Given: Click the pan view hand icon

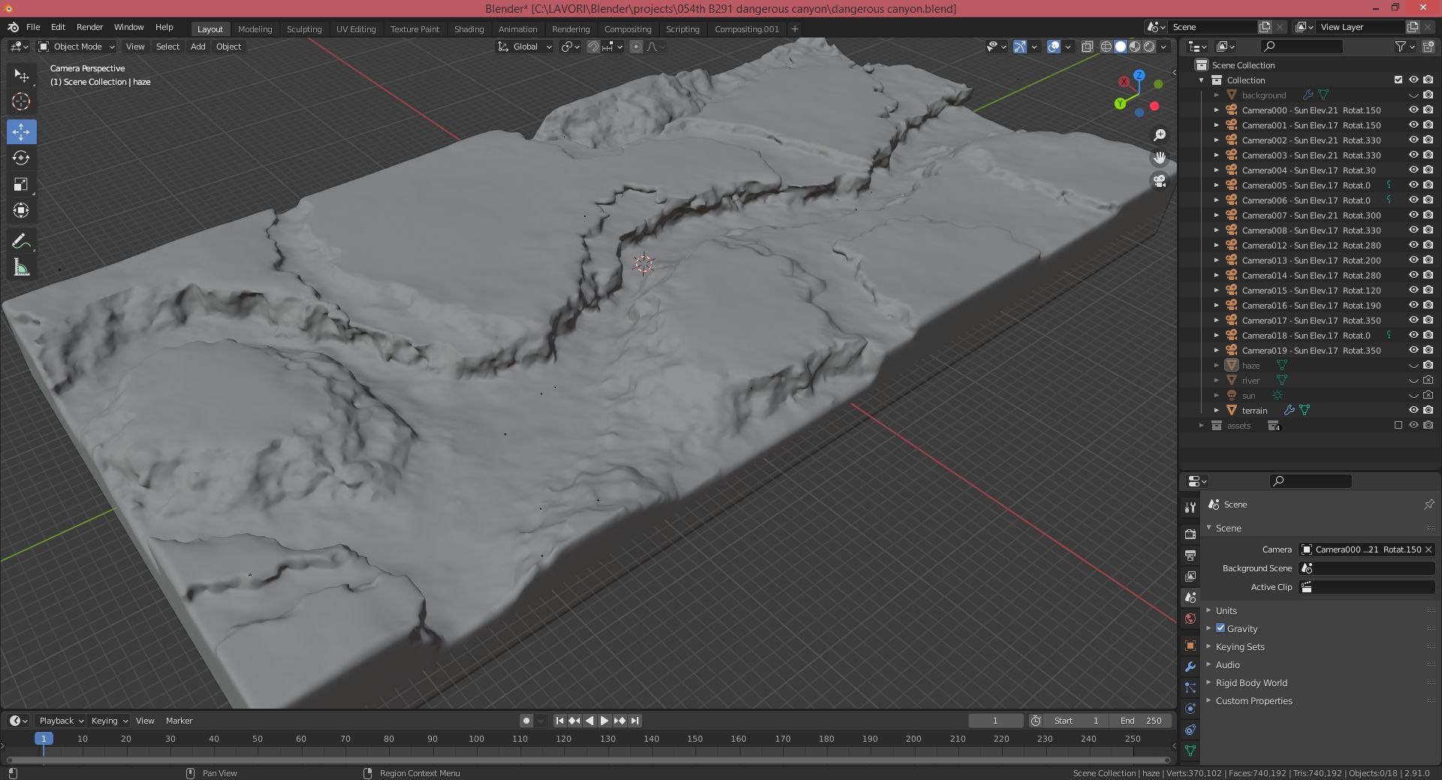Looking at the screenshot, I should click(x=1160, y=158).
